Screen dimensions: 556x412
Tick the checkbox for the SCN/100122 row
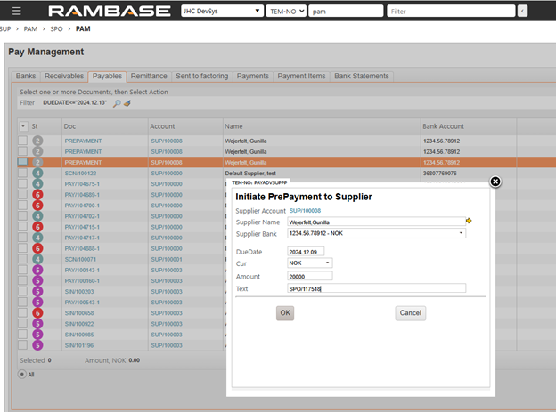(x=23, y=174)
